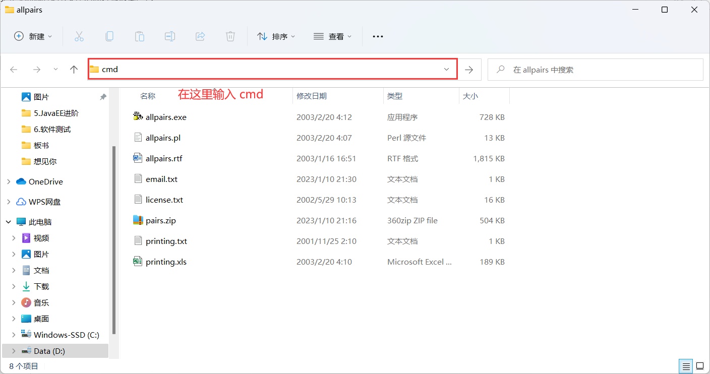710x374 pixels.
Task: Expand the Windows-SSD (C:) node
Action: (x=14, y=335)
